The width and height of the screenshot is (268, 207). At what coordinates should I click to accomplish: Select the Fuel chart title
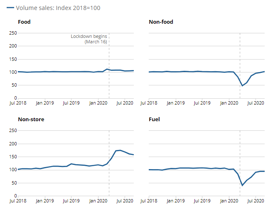pyautogui.click(x=154, y=120)
